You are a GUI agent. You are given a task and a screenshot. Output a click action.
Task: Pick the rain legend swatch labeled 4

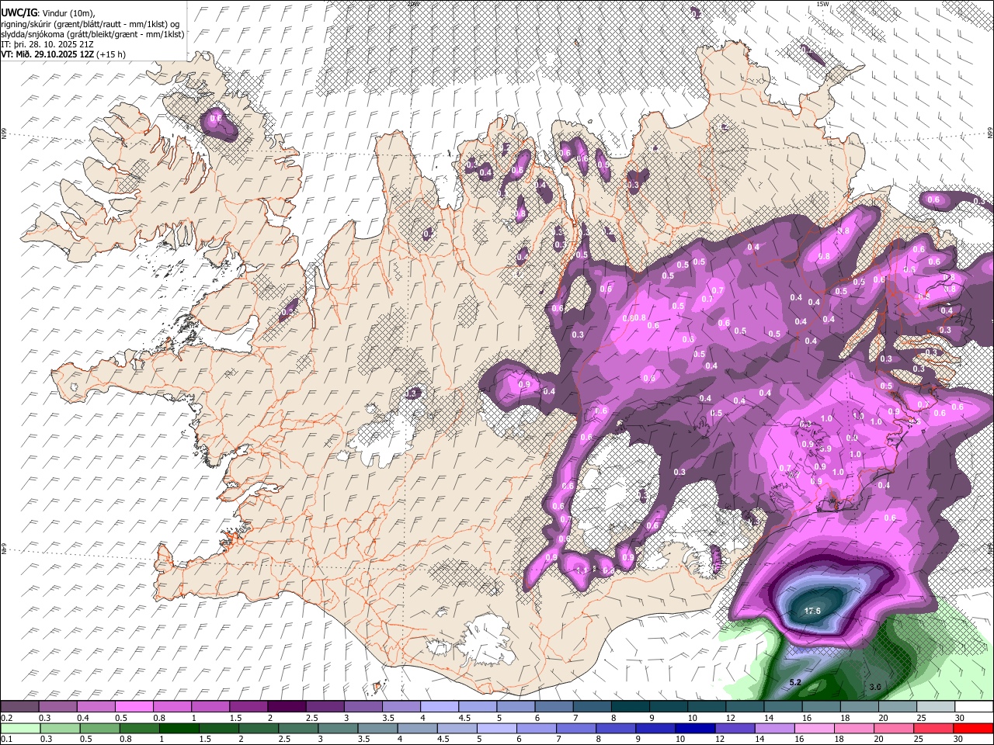tap(416, 728)
